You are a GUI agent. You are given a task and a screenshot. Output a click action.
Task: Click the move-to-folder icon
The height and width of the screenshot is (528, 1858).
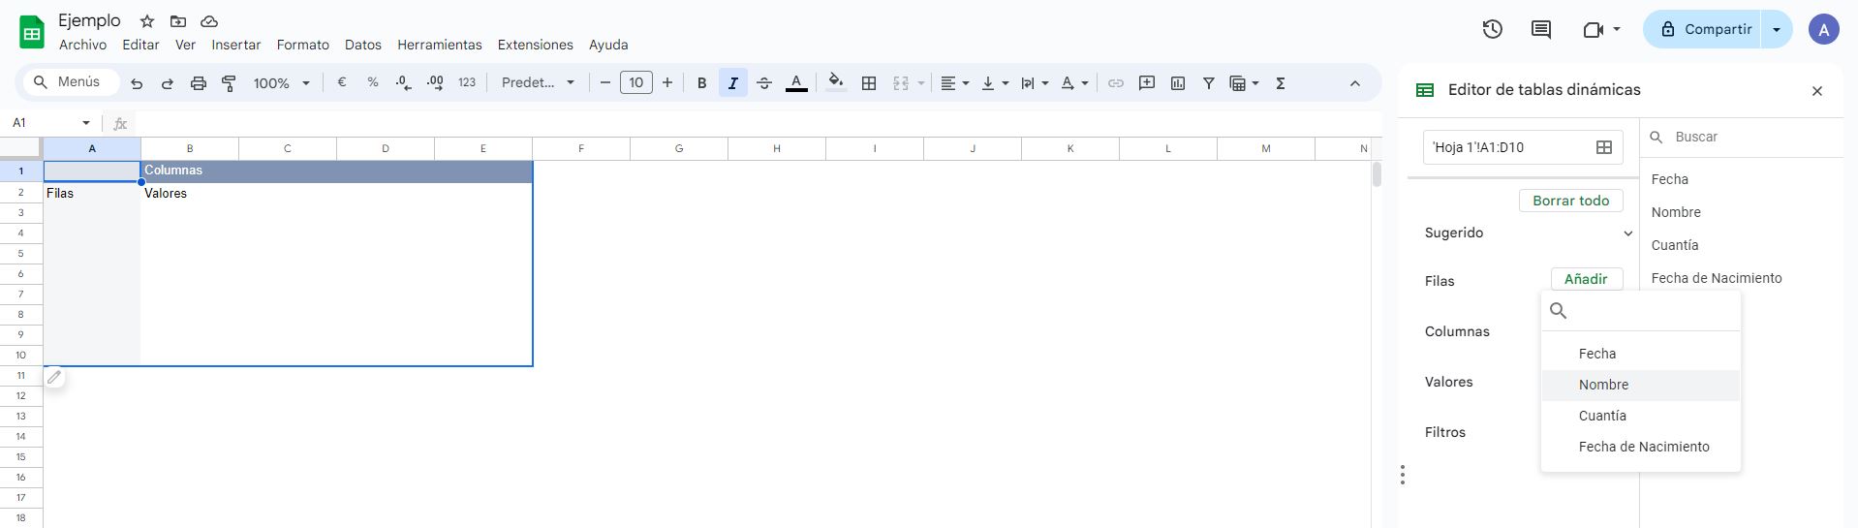(x=178, y=20)
